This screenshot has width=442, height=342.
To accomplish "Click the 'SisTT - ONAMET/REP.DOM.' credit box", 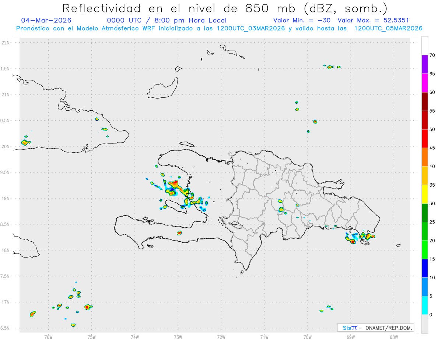I will [x=375, y=328].
